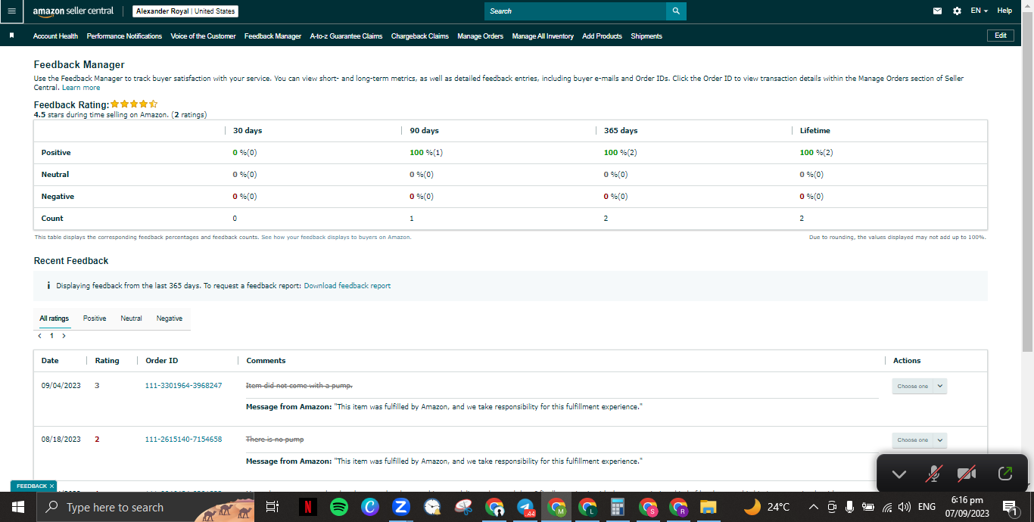This screenshot has height=522, width=1034.
Task: Click the Amazon Seller Central logo
Action: [x=73, y=11]
